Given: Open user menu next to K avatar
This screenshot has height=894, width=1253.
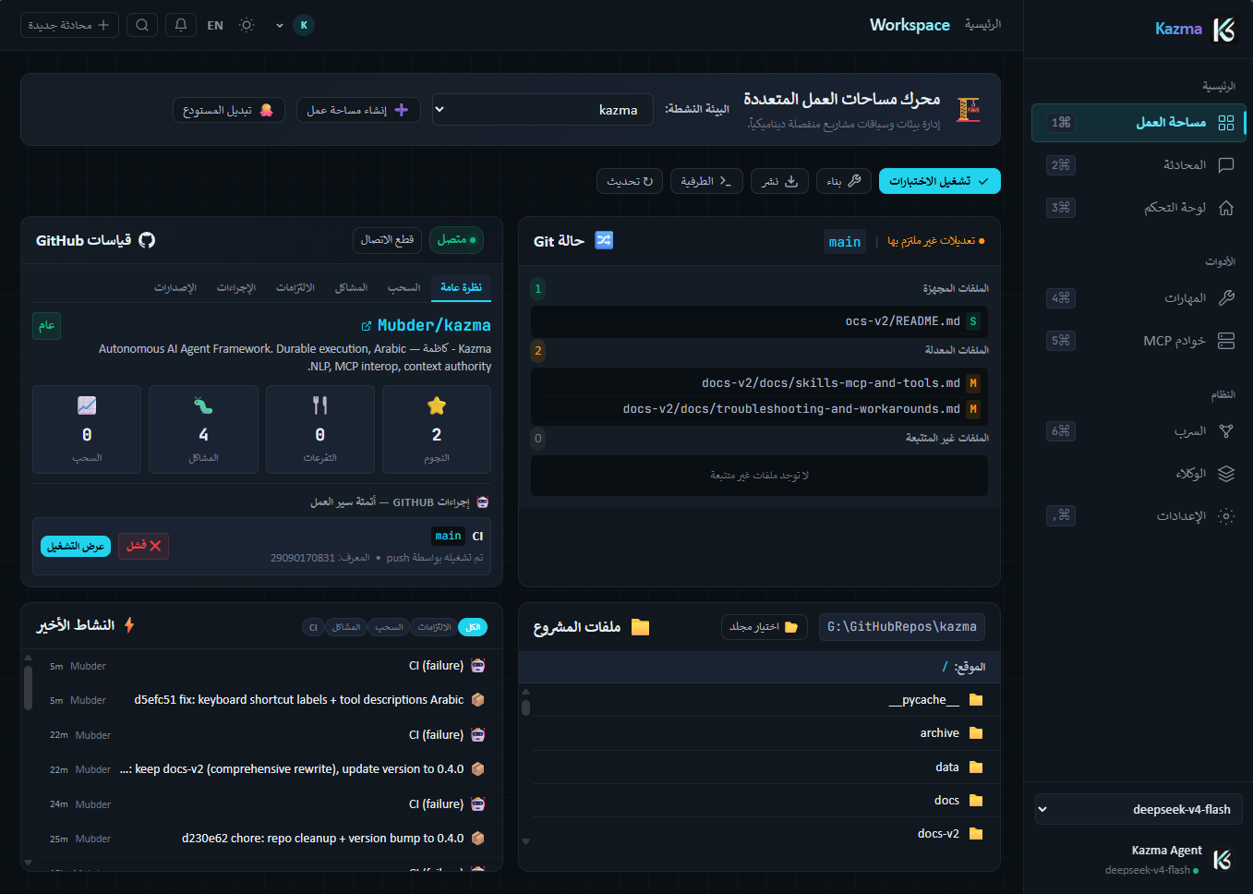Looking at the screenshot, I should (280, 26).
